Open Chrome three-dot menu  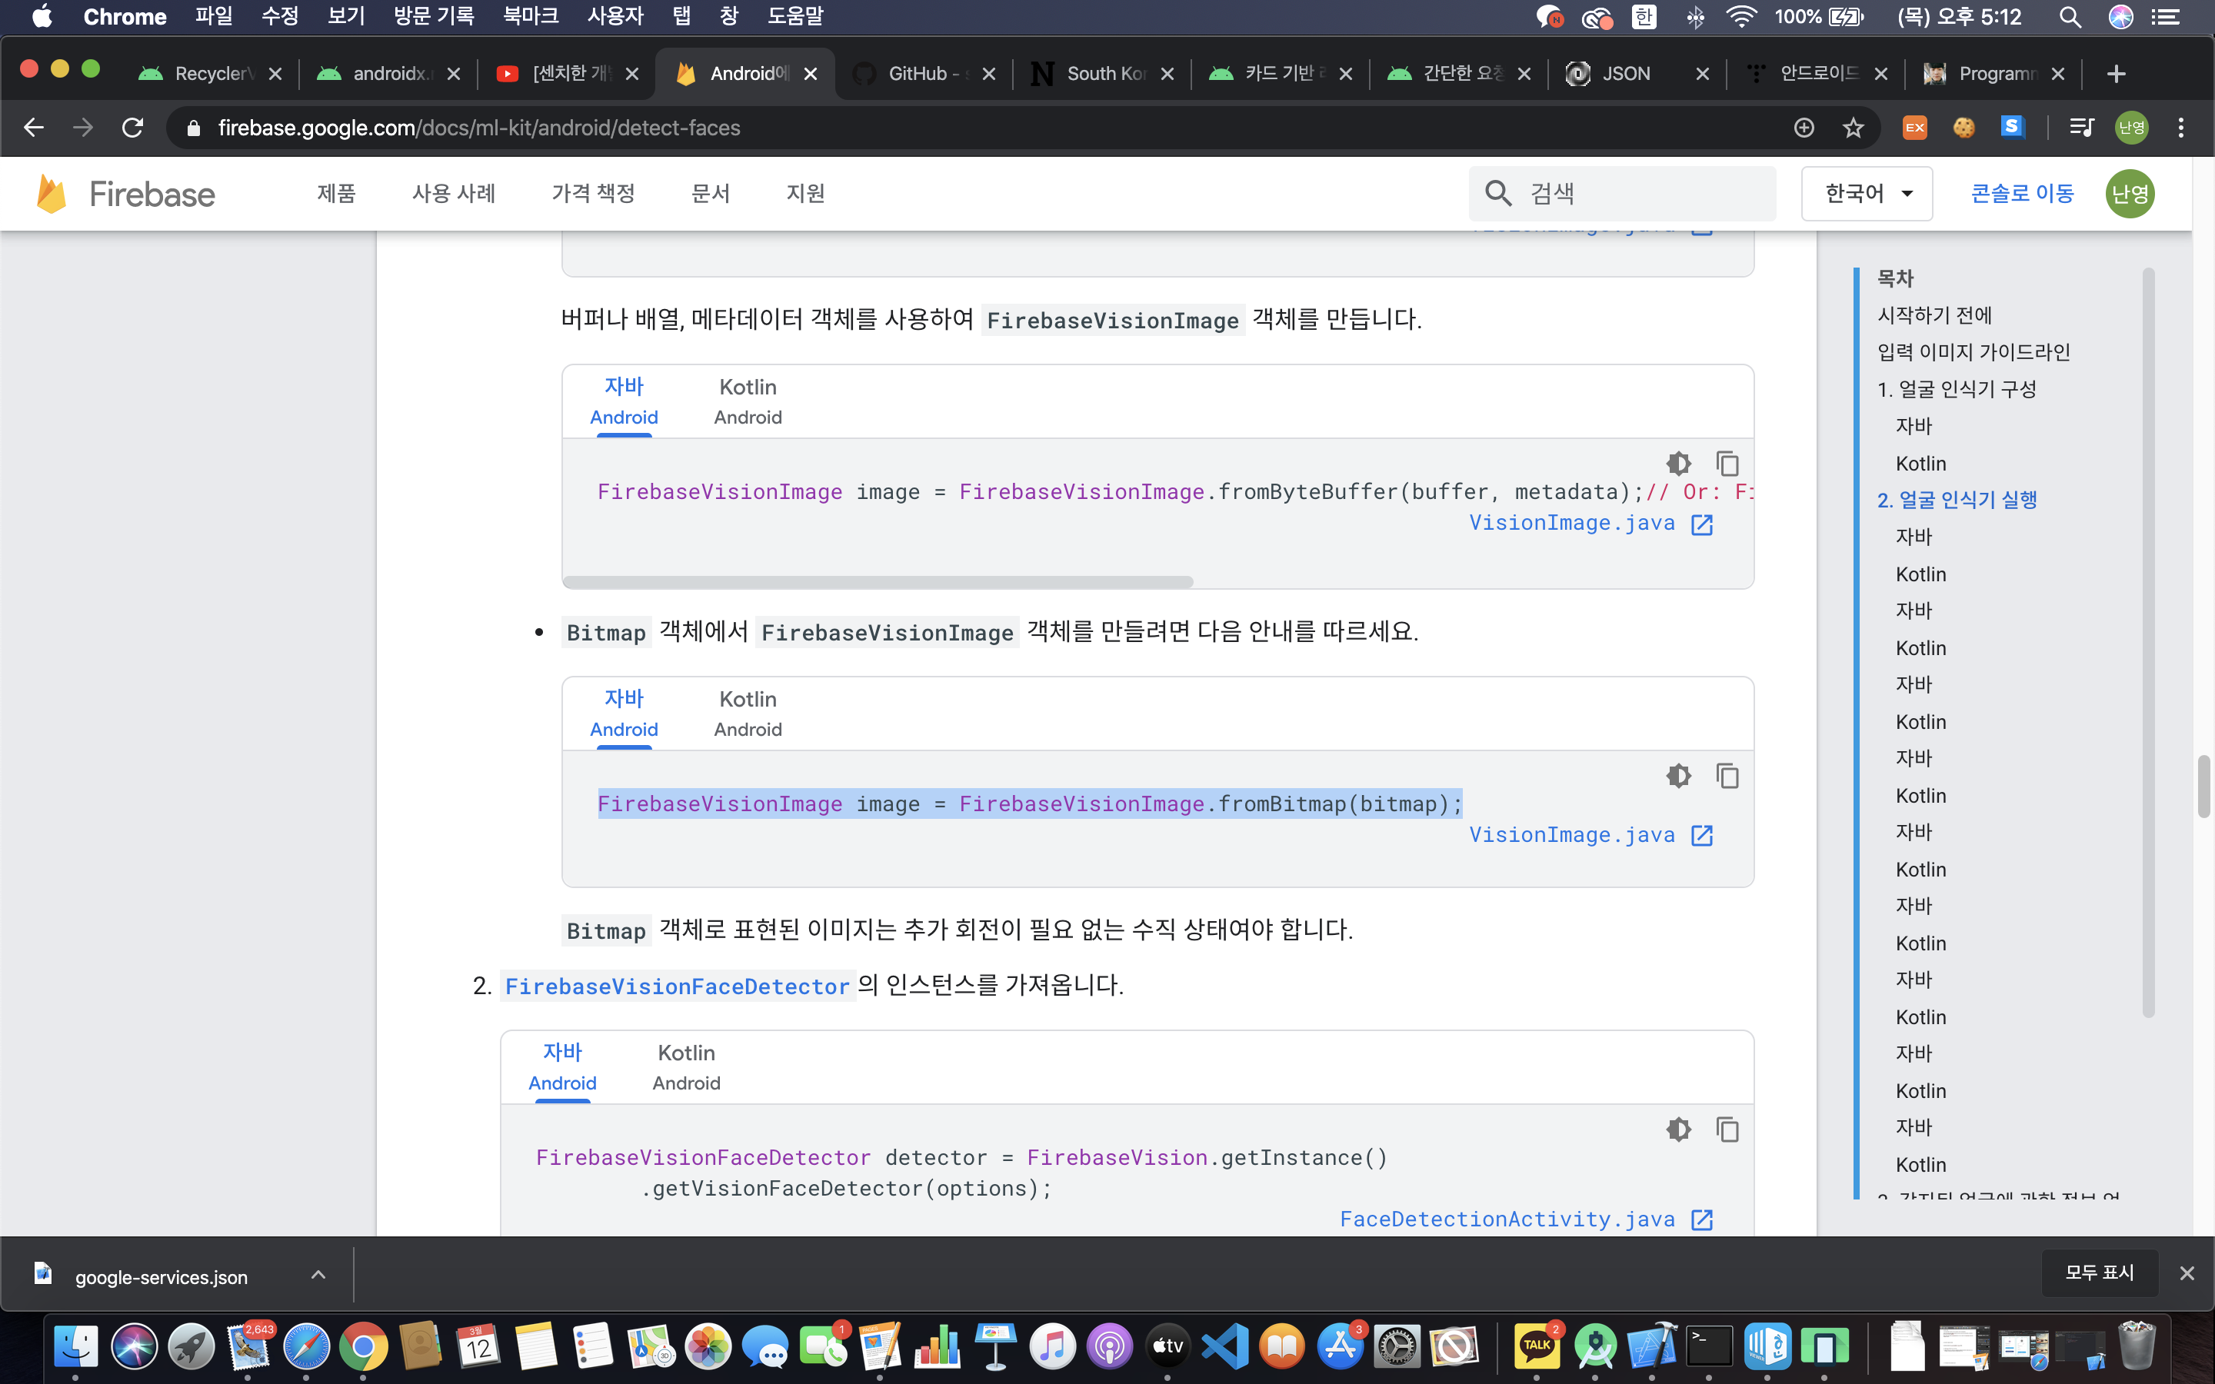pos(2181,128)
